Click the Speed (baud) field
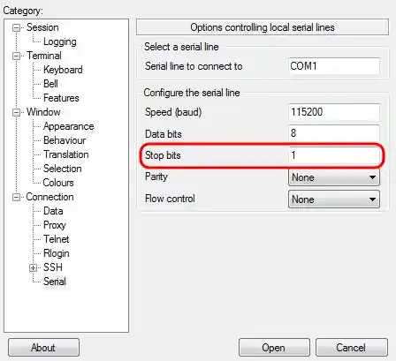 (334, 112)
